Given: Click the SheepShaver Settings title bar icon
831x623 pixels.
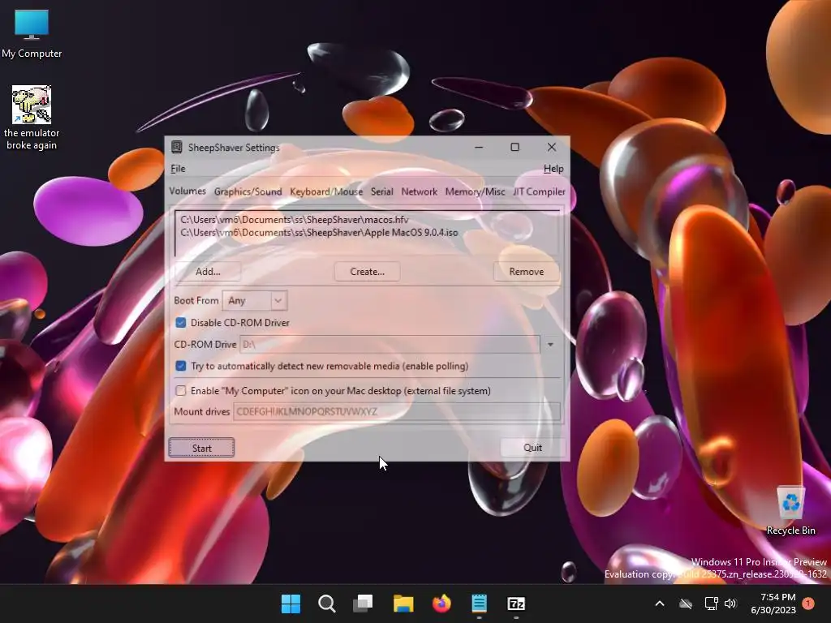Looking at the screenshot, I should tap(176, 148).
